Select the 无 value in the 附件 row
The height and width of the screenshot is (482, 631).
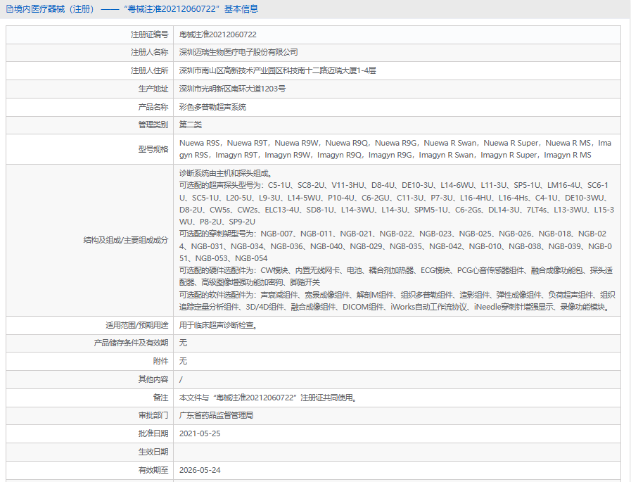point(183,361)
